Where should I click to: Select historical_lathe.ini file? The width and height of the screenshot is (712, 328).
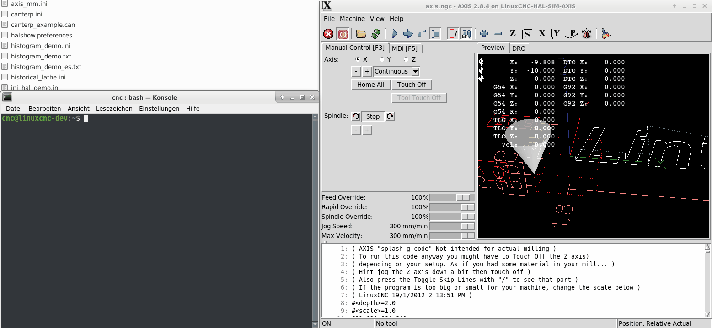coord(38,77)
